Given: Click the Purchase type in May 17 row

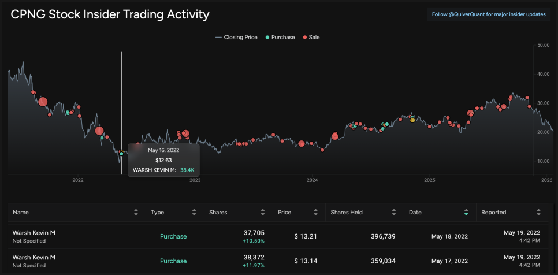Looking at the screenshot, I should [173, 261].
